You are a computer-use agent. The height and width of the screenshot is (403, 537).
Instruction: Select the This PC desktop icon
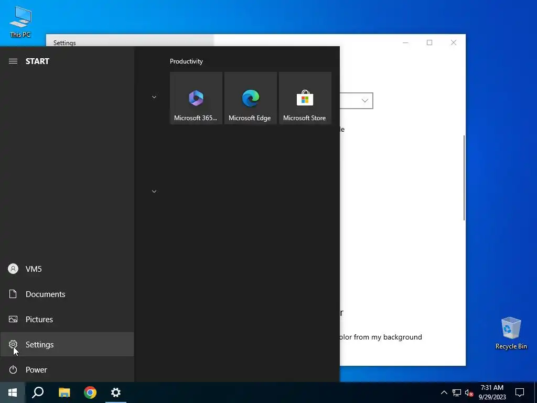20,22
